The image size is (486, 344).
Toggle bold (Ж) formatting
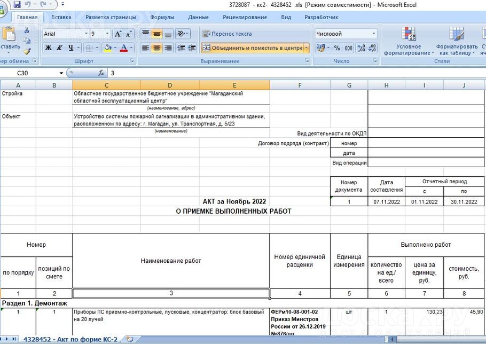click(x=49, y=48)
